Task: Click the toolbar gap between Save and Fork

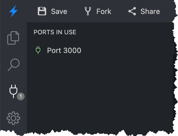Action: click(75, 11)
